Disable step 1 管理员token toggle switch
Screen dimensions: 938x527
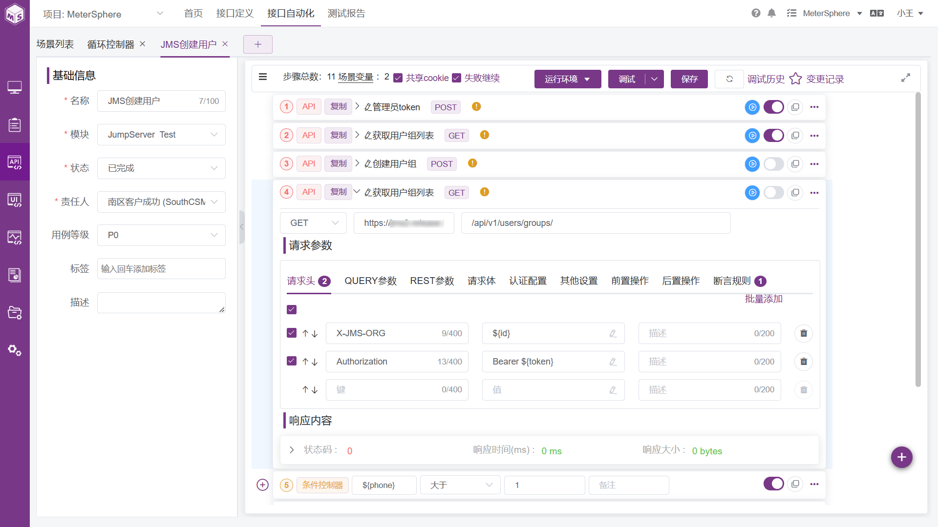(774, 107)
